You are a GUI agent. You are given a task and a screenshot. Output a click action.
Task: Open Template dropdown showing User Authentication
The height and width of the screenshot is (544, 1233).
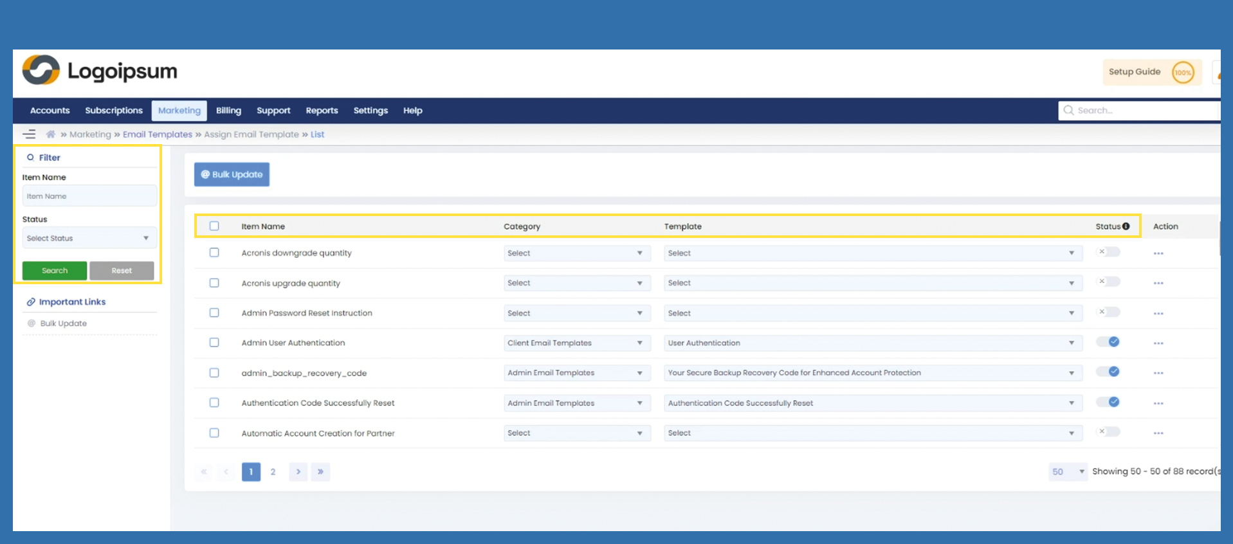click(x=872, y=343)
